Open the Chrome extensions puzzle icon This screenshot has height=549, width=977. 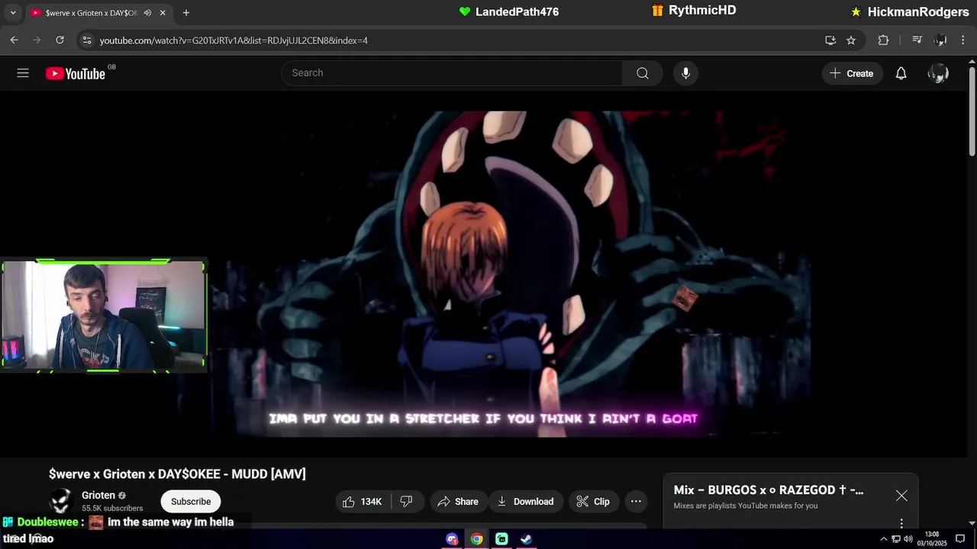[883, 40]
